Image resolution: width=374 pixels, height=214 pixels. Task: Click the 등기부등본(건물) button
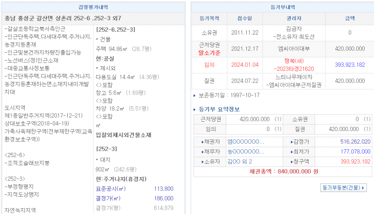point(344,187)
